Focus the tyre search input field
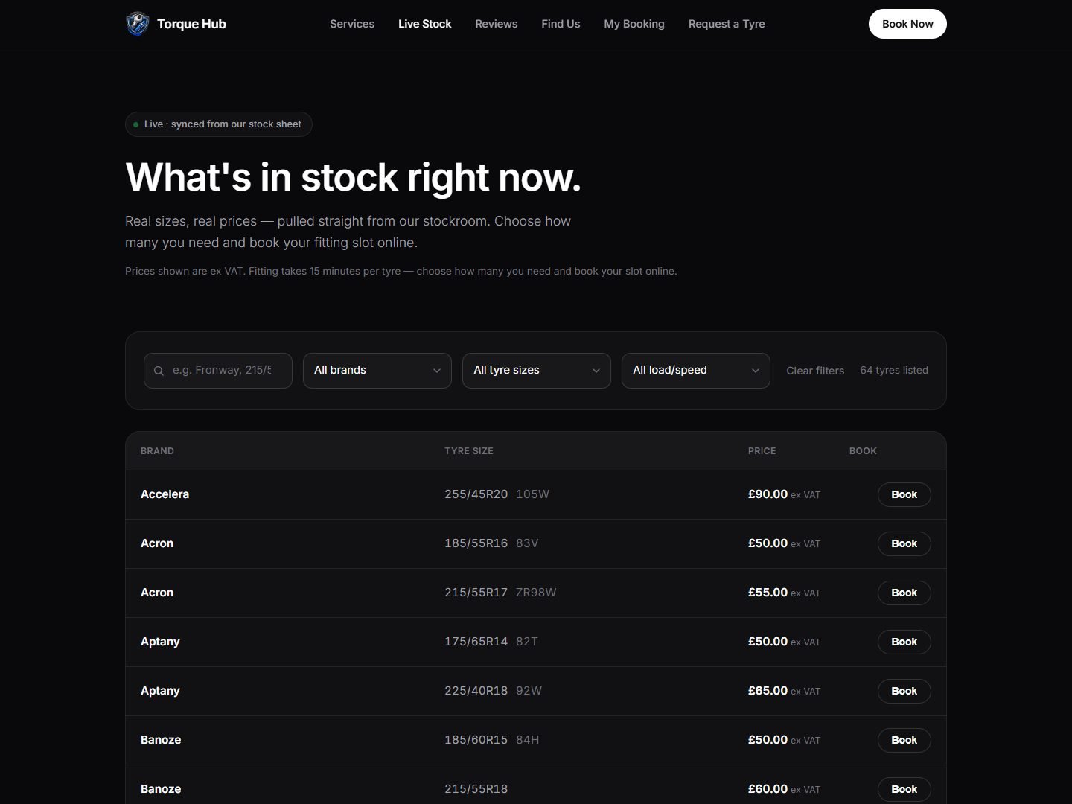The image size is (1072, 804). click(218, 371)
